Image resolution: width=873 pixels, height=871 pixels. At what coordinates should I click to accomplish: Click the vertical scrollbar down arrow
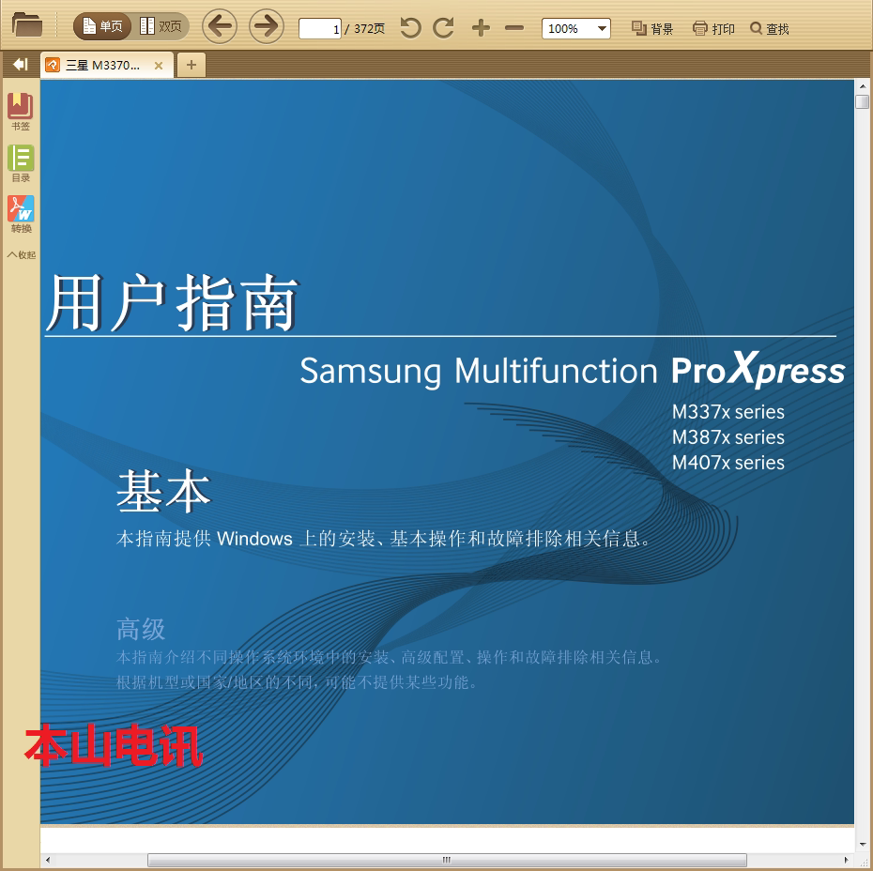point(863,845)
